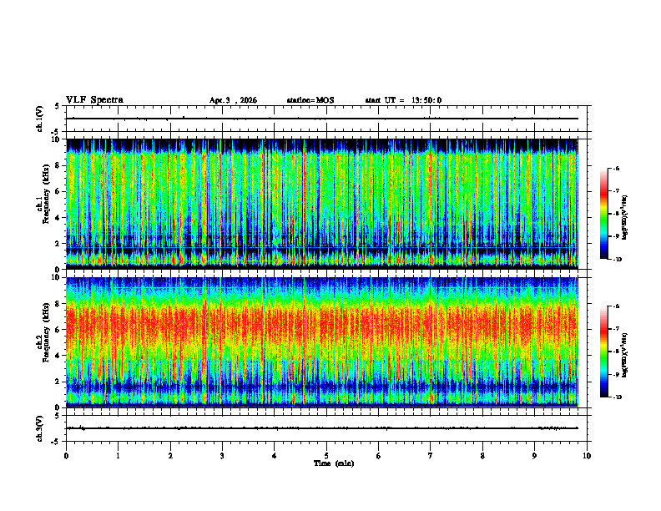The image size is (661, 511).
Task: Click the ch.1 spectrogram color bar
Action: [x=604, y=214]
